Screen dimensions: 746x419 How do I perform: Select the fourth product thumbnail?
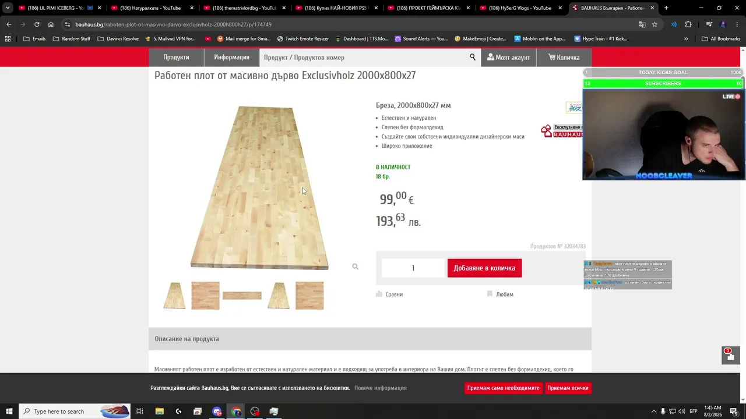click(279, 296)
